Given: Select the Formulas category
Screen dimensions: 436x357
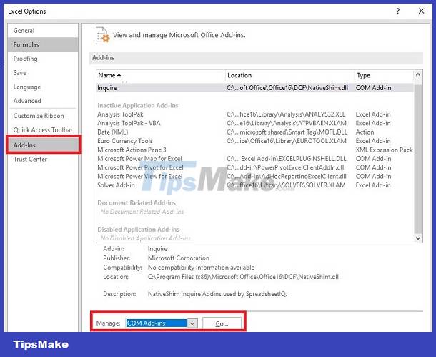Looking at the screenshot, I should (x=43, y=44).
